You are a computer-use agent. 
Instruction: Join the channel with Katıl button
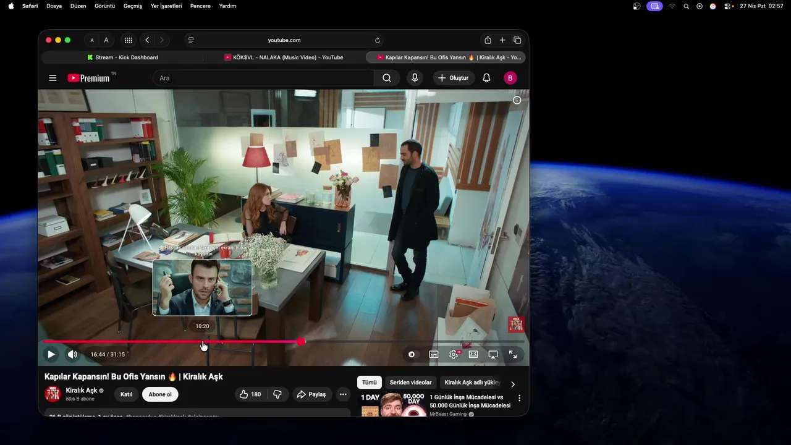(x=126, y=394)
